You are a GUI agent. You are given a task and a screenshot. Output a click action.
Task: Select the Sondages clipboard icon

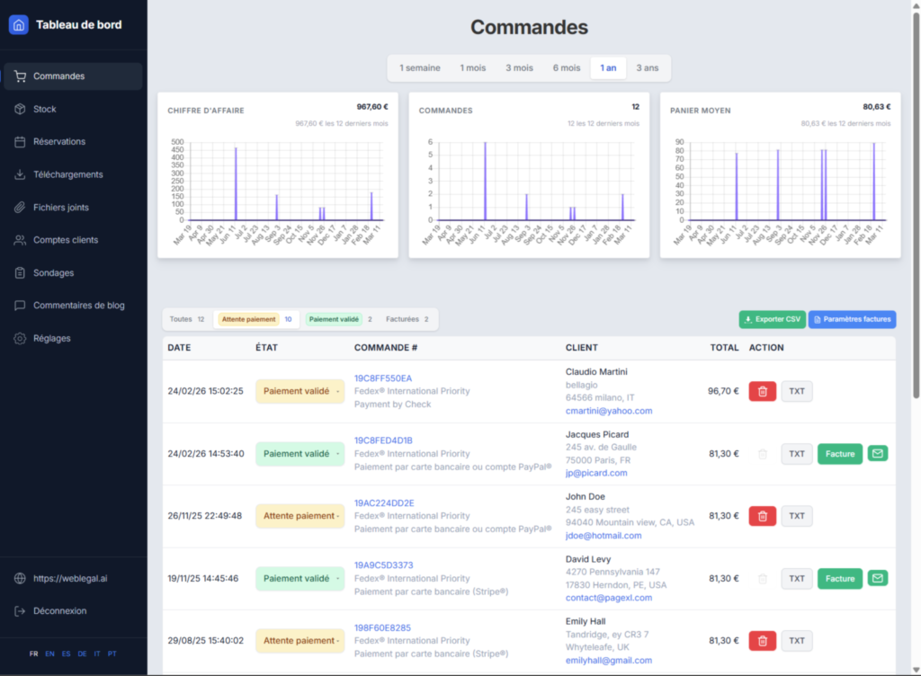[x=19, y=272]
